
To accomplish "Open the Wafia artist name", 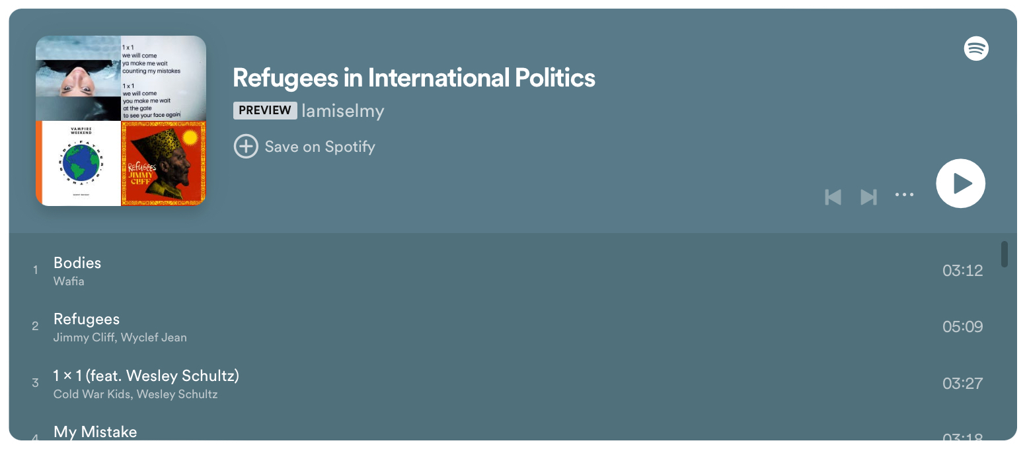I will 69,281.
